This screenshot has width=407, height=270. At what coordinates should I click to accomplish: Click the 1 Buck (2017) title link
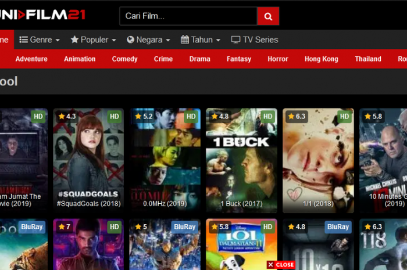(242, 204)
